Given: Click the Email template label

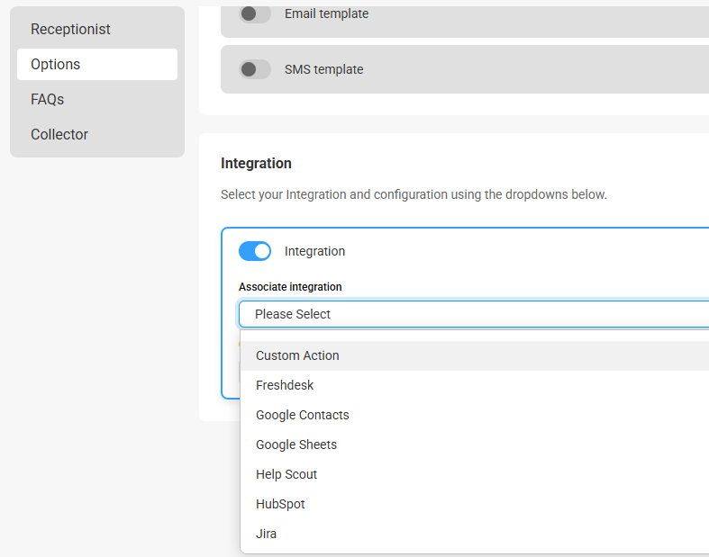Looking at the screenshot, I should 326,14.
